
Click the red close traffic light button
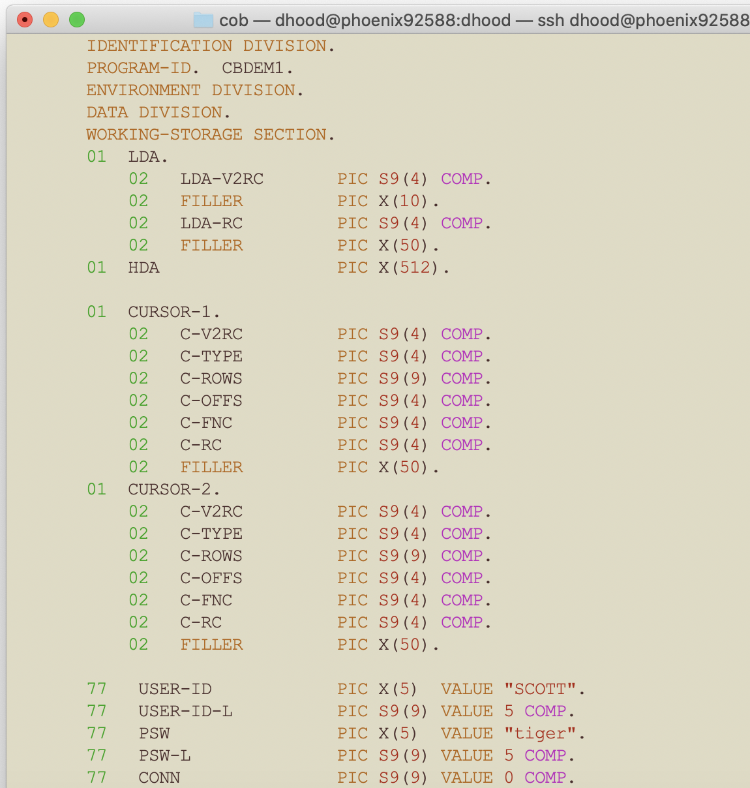tap(25, 20)
